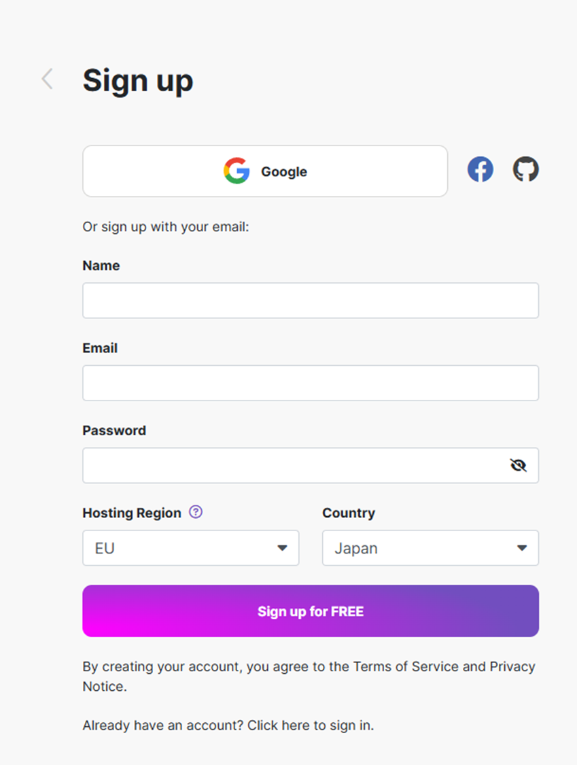
Task: Go back using the left chevron arrow
Action: click(48, 79)
